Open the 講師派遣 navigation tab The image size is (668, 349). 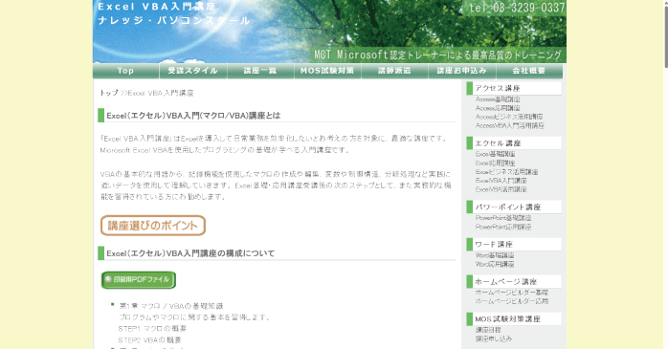tap(394, 71)
